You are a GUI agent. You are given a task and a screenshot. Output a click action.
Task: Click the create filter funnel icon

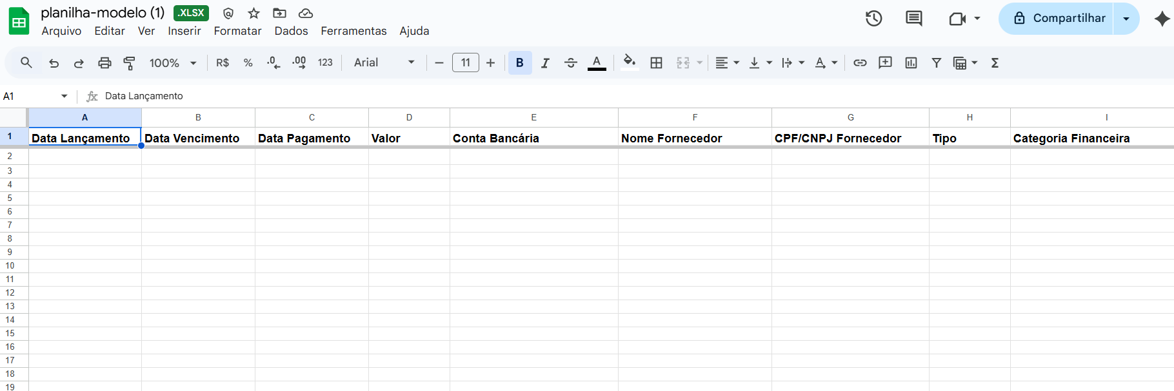tap(936, 62)
